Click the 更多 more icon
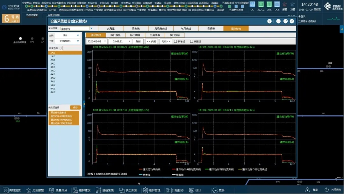The height and width of the screenshot is (194, 344). [218, 190]
